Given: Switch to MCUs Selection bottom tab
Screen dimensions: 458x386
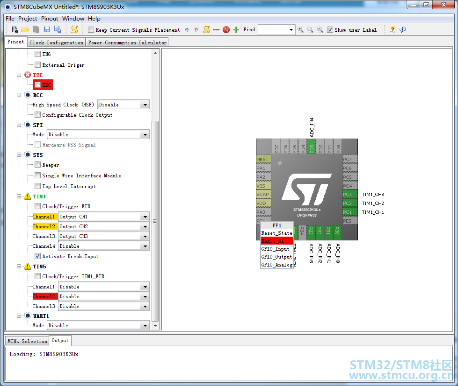Looking at the screenshot, I should pyautogui.click(x=28, y=341).
